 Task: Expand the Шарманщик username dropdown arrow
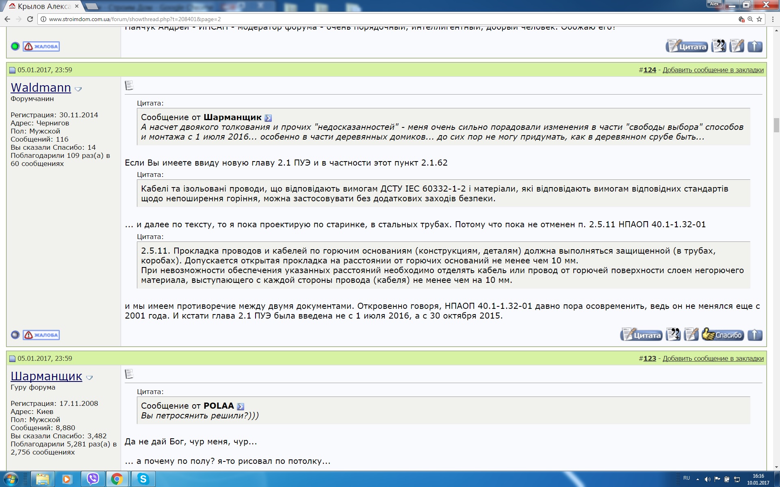coord(90,378)
